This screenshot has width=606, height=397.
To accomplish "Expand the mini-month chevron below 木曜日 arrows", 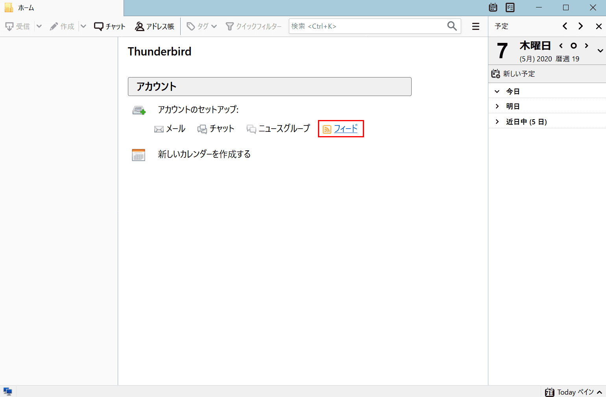I will tap(600, 51).
